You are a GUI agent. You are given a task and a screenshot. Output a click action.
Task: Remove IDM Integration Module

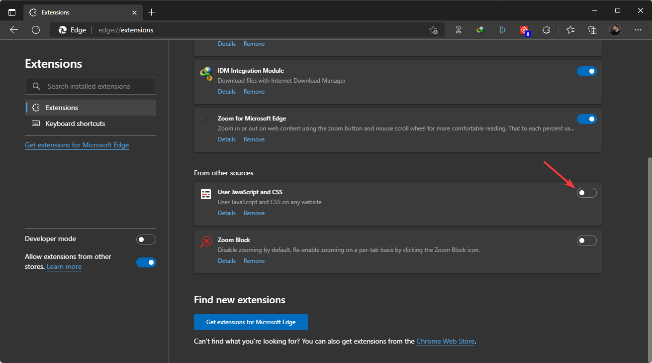pyautogui.click(x=254, y=92)
